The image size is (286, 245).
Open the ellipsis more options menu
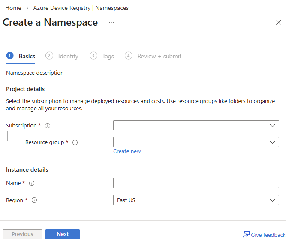click(x=111, y=22)
